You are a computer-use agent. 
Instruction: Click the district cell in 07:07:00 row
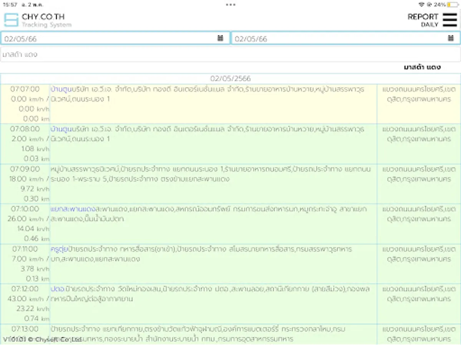[x=419, y=104]
